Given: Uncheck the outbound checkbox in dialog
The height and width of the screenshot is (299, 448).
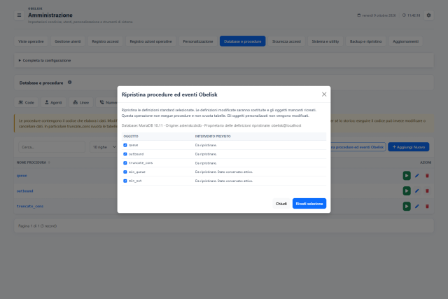Looking at the screenshot, I should (x=125, y=154).
